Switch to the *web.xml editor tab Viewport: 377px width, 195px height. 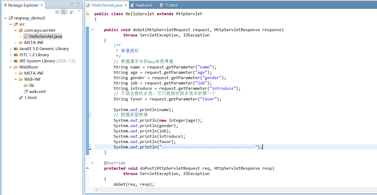141,5
